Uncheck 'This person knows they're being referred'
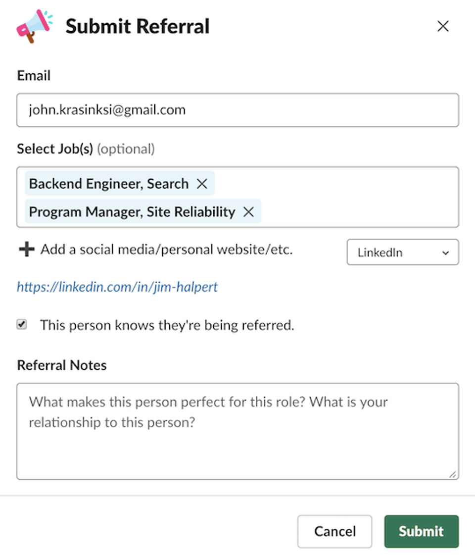The height and width of the screenshot is (560, 475). [x=22, y=324]
